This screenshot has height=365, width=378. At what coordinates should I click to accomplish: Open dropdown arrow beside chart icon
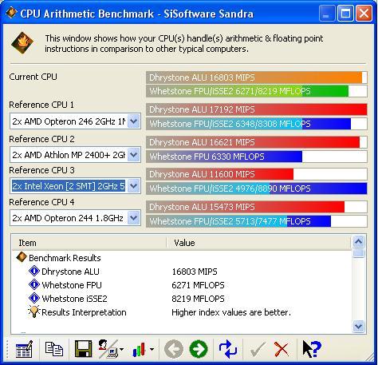[152, 349]
